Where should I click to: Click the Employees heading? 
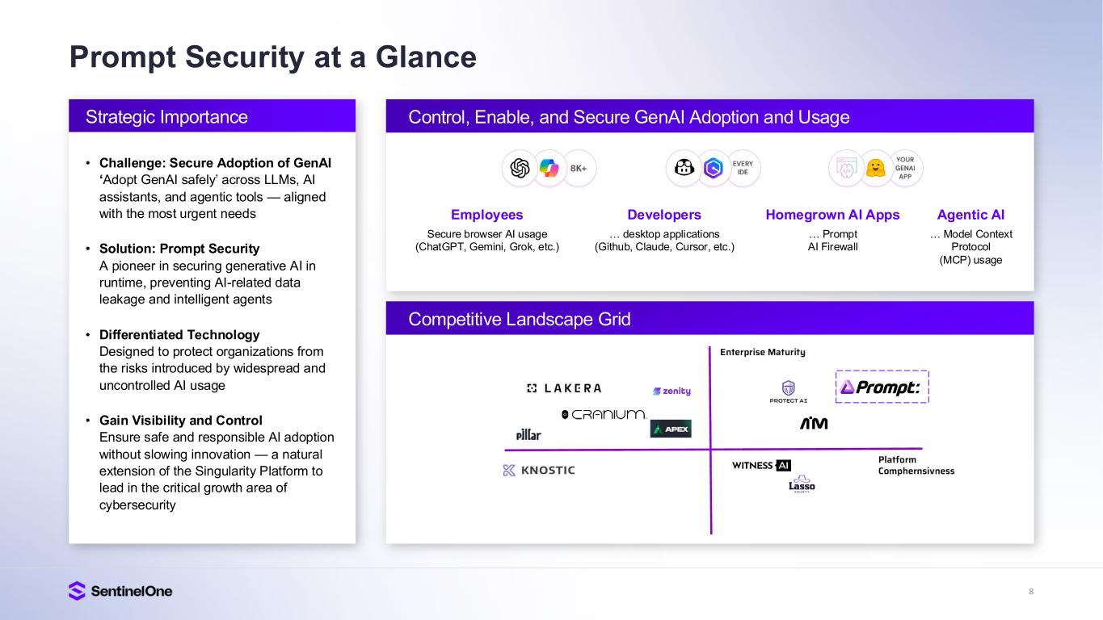pos(486,215)
